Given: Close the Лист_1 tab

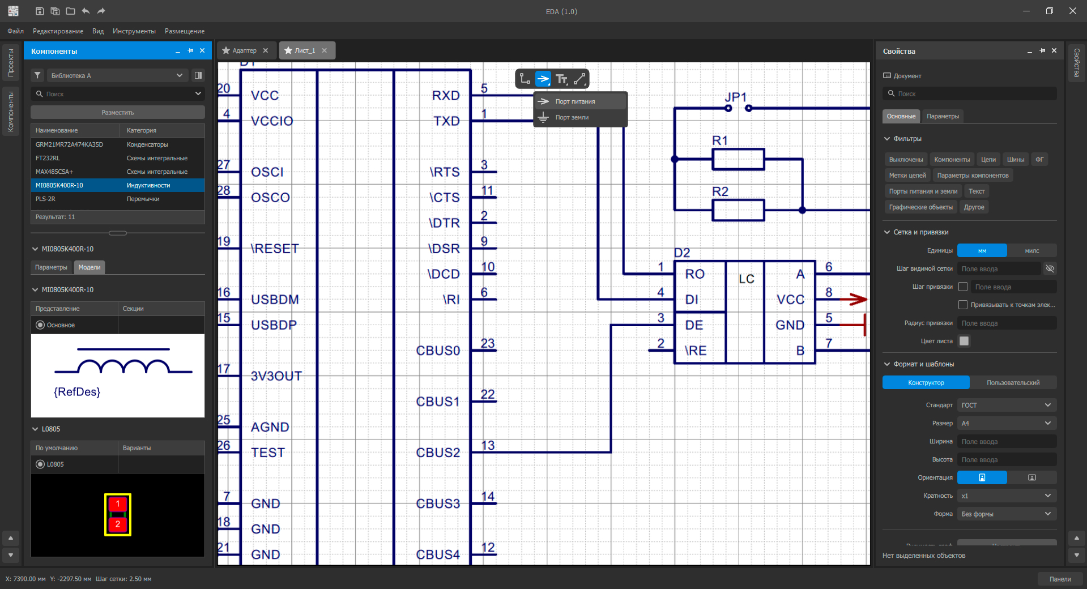Looking at the screenshot, I should coord(325,50).
